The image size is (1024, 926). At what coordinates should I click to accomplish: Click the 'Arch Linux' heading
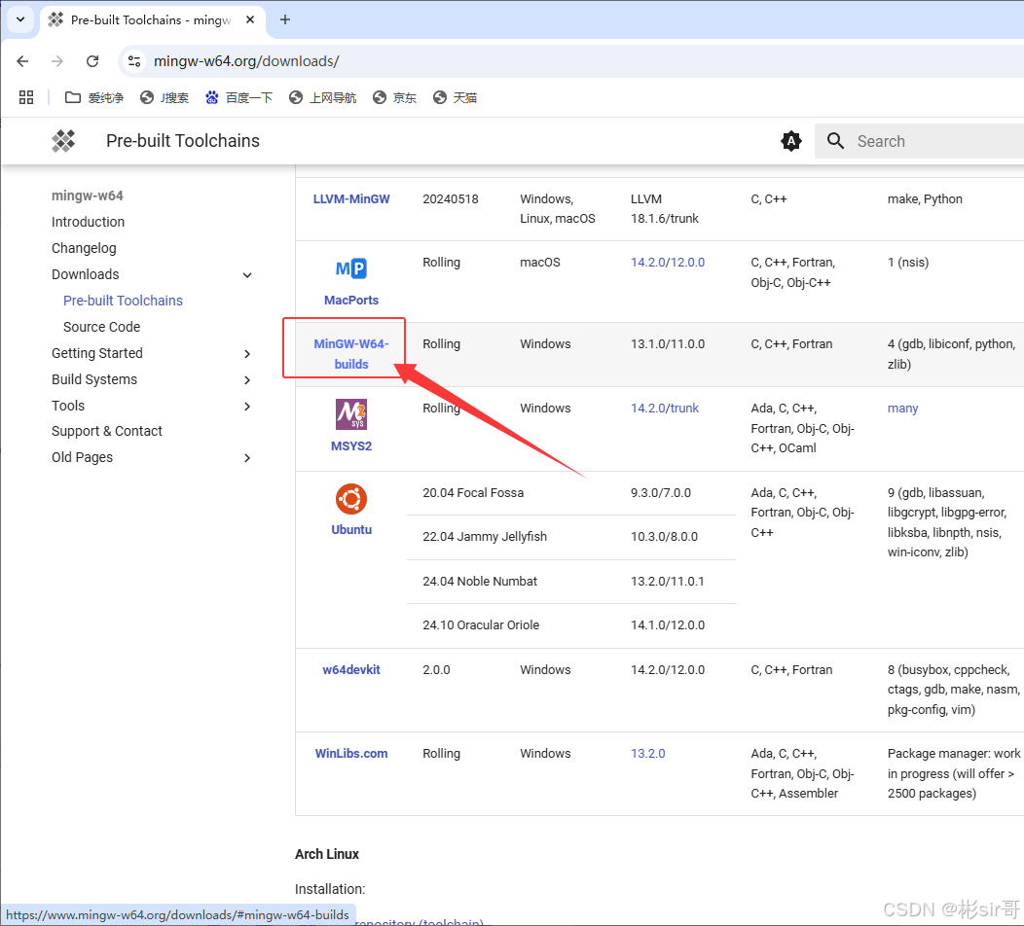click(x=326, y=854)
